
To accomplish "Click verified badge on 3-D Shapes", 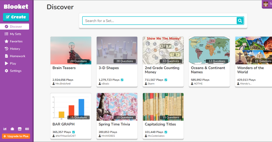I will coord(122,80).
